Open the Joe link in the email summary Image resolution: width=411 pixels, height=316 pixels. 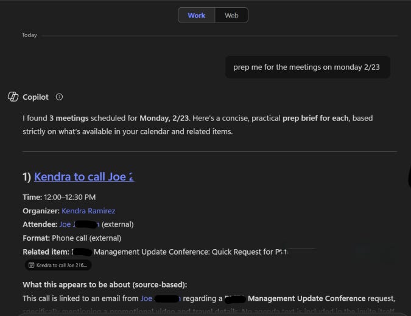point(161,298)
